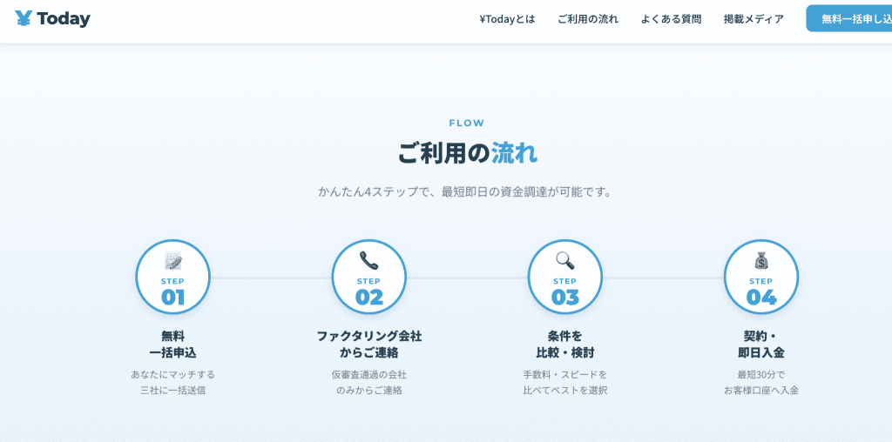
Task: Click the 条件を比較・検討 step title
Action: click(564, 345)
